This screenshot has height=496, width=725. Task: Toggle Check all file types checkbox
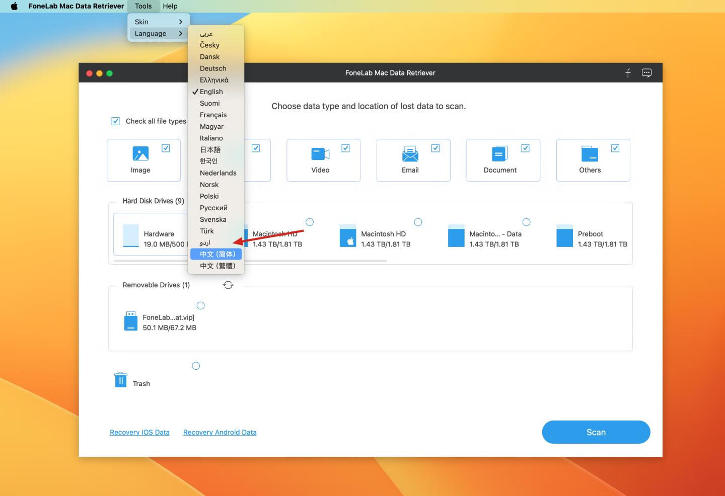[x=115, y=121]
